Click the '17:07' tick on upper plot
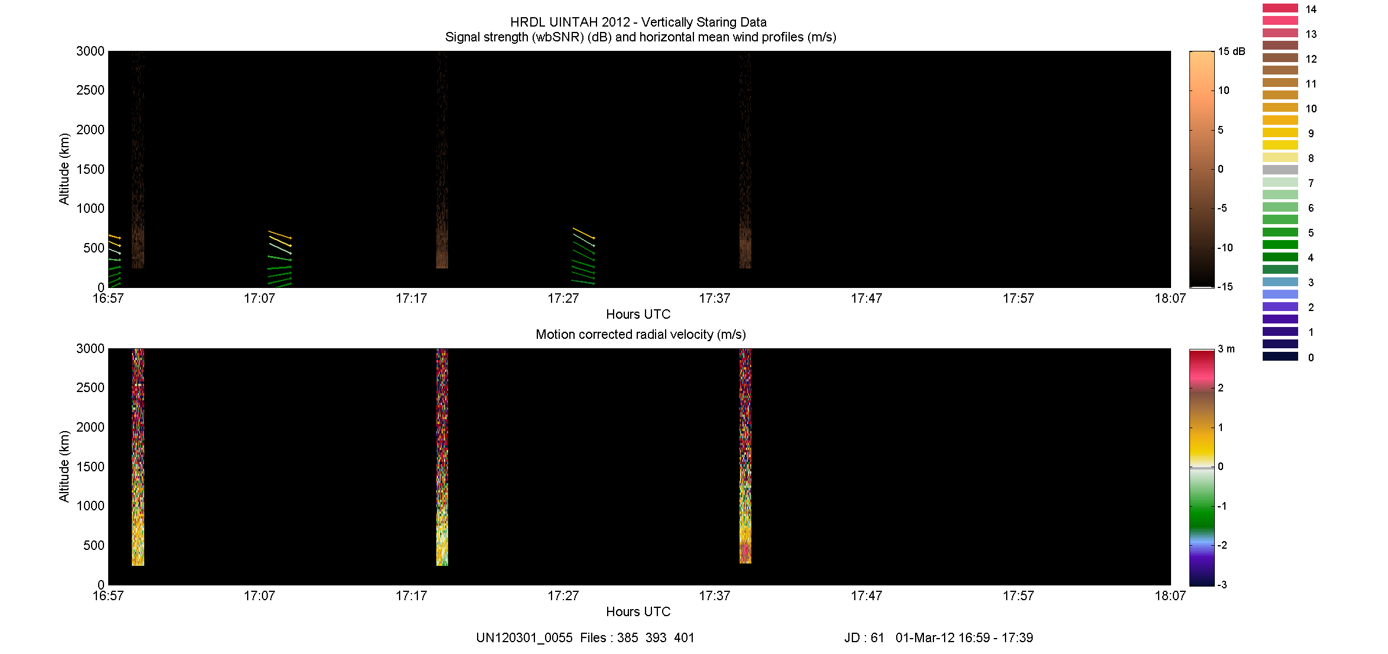 click(x=260, y=299)
